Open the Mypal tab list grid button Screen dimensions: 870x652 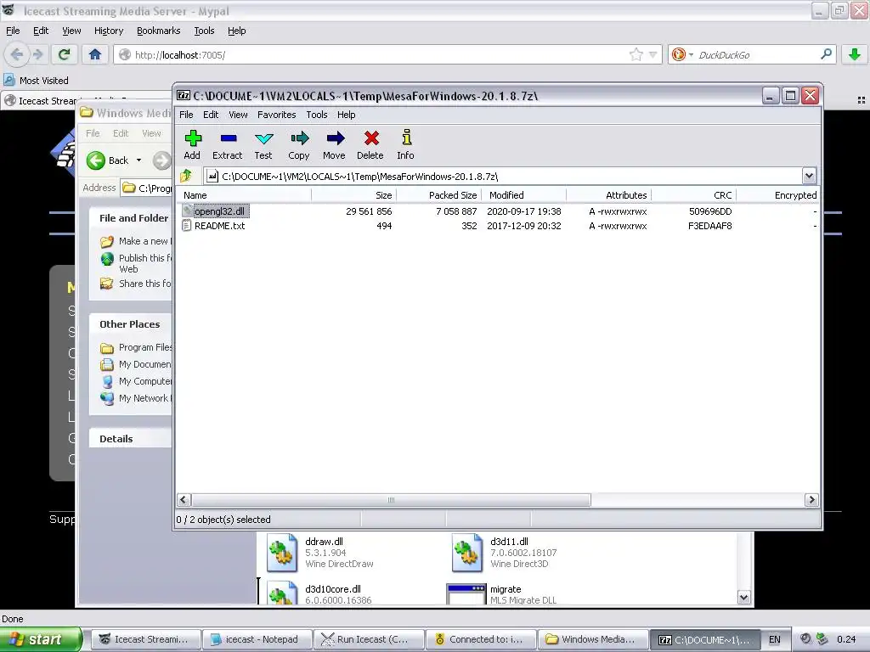coord(862,100)
